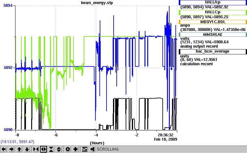Screen dimensions: 247x153
Task: Click the cursor readout (19:13:01, 5891.47)
Action: point(18,142)
